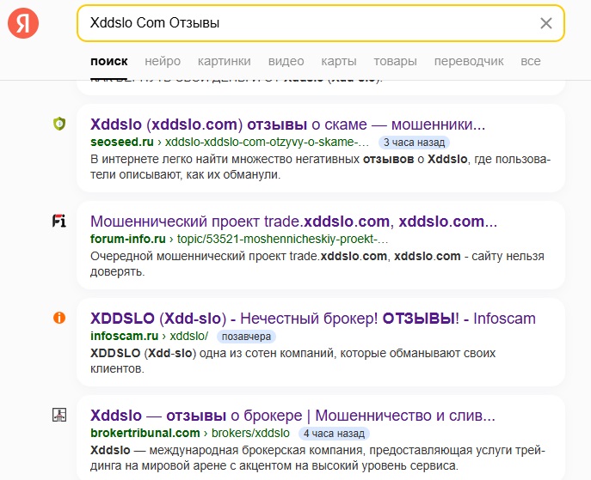The height and width of the screenshot is (480, 591).
Task: Click the brokertribunal.com domain link
Action: (145, 434)
